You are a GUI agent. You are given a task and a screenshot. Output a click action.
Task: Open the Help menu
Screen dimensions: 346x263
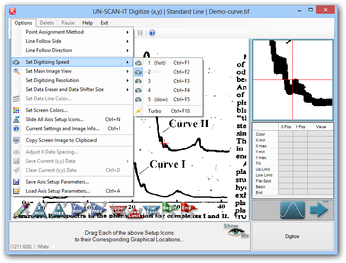pos(87,23)
